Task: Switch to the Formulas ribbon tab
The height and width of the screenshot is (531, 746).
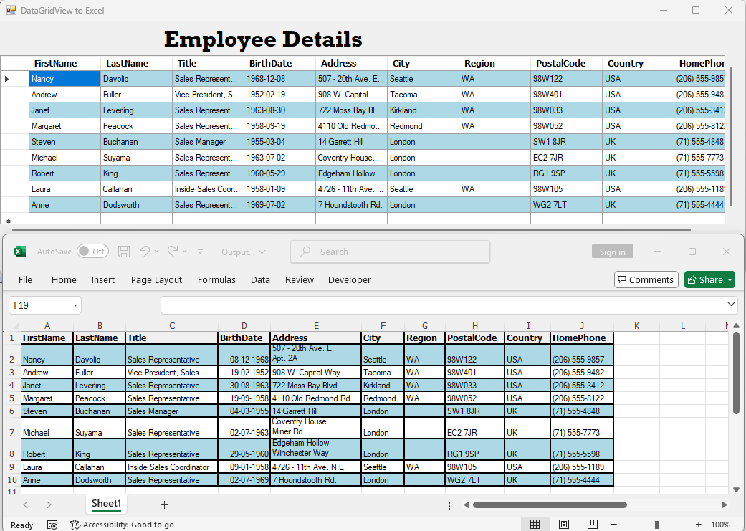Action: tap(216, 279)
